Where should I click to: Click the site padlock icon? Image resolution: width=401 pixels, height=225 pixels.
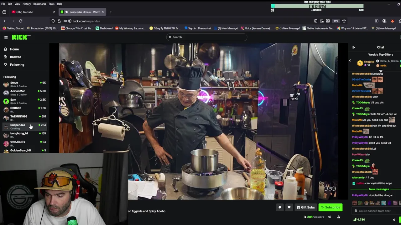59,21
